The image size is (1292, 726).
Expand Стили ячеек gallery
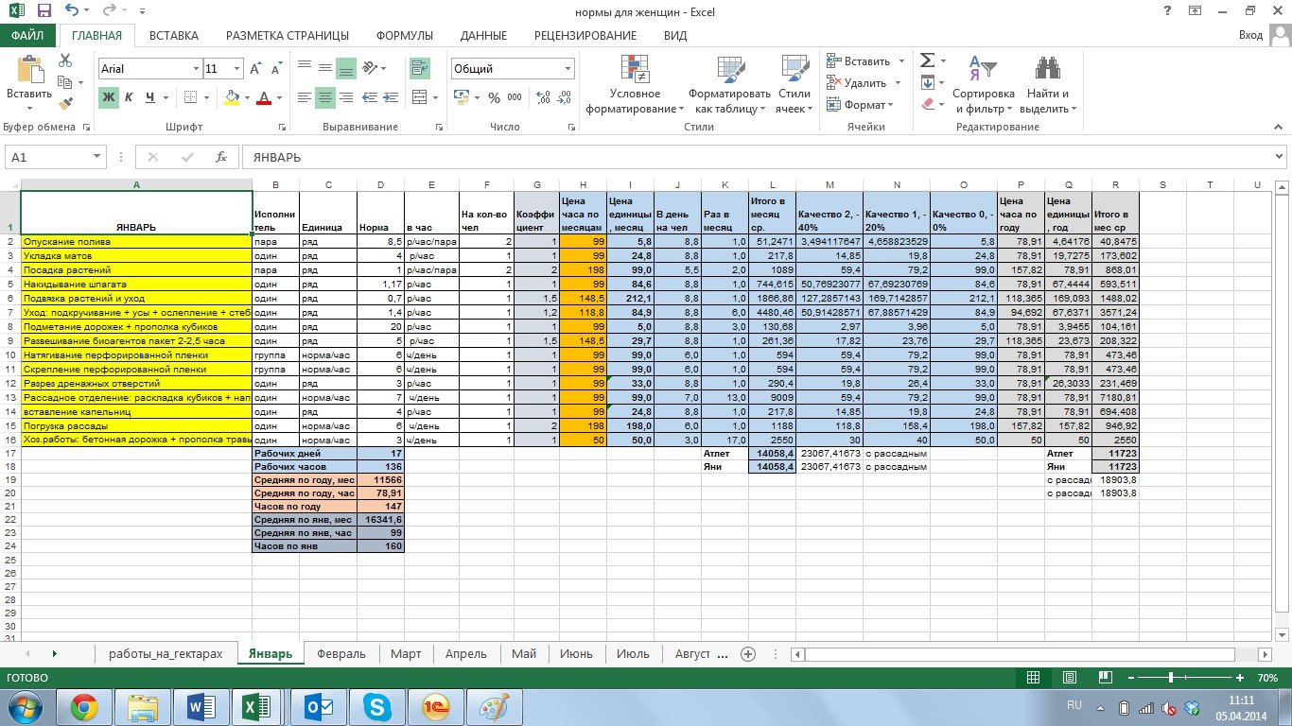(794, 85)
